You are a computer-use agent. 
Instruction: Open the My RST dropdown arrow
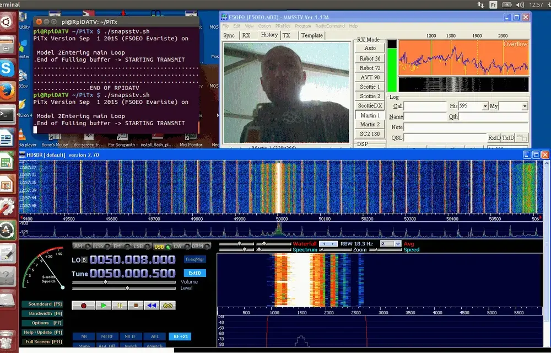(525, 106)
